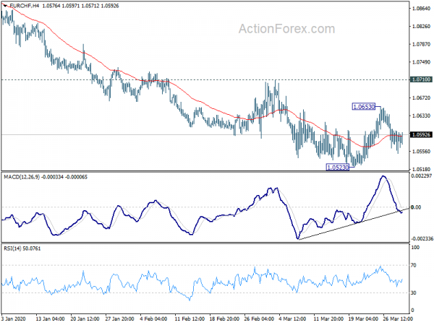Image resolution: width=434 pixels, height=325 pixels.
Task: Click the 1.08640 price axis label
Action: click(x=421, y=9)
